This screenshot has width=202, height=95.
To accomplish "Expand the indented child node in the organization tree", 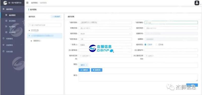I will pos(32,41).
